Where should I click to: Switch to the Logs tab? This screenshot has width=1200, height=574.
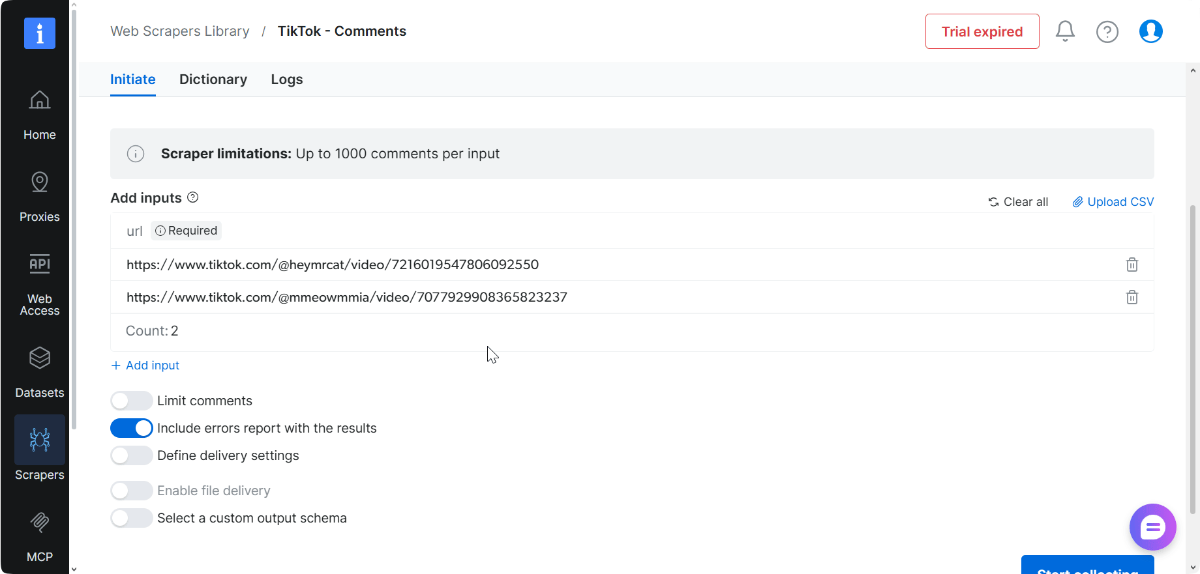(x=287, y=79)
